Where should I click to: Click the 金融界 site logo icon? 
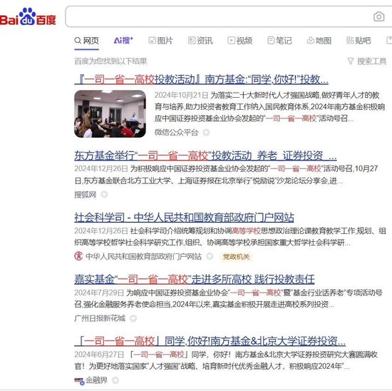79,381
